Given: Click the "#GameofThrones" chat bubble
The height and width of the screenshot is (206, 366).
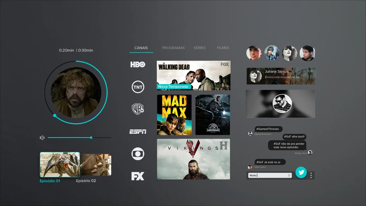Looking at the screenshot, I should 268,129.
